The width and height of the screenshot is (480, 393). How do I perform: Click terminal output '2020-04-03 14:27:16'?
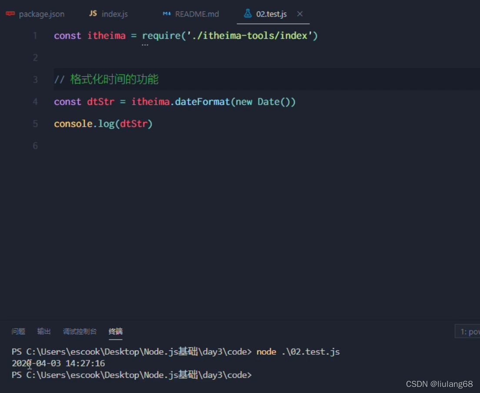coord(58,363)
